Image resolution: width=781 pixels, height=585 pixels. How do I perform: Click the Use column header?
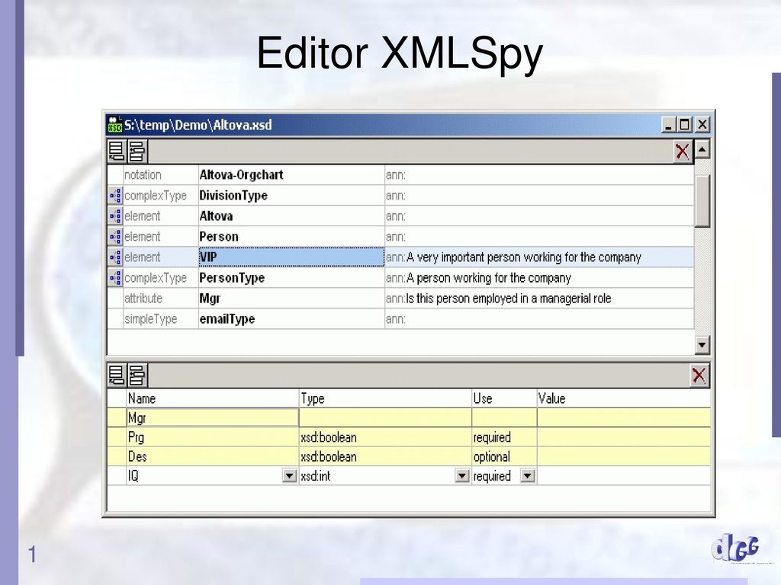point(504,398)
